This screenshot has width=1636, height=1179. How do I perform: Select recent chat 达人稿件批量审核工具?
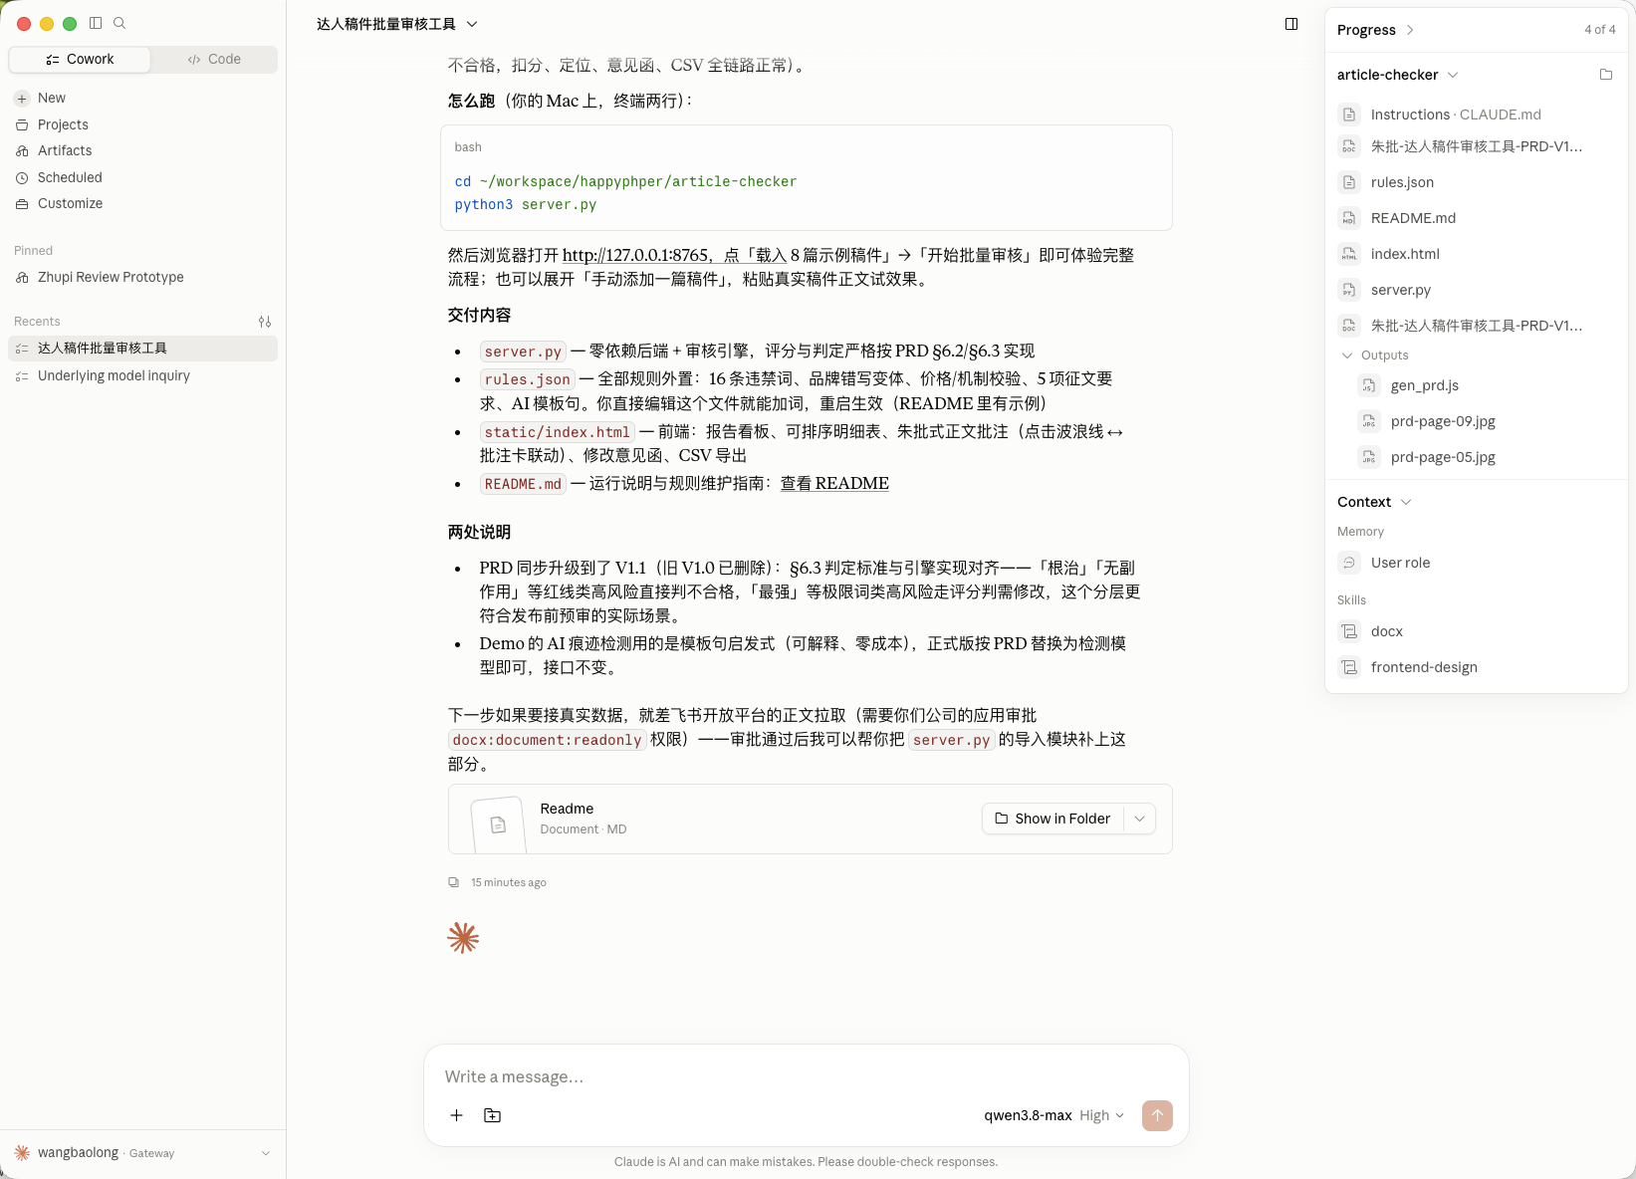coord(142,348)
